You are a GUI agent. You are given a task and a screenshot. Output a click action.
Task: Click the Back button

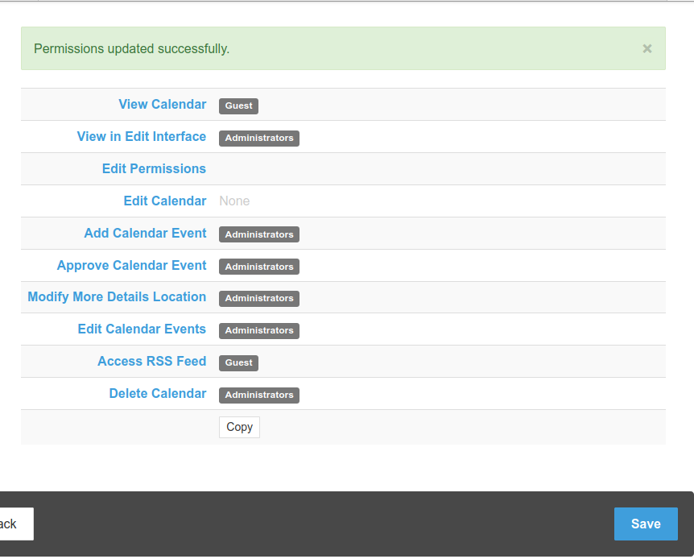12,524
